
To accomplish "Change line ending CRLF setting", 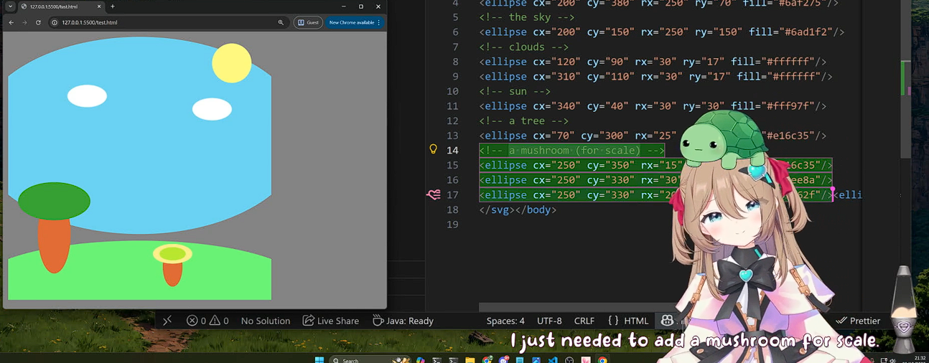I will (584, 321).
